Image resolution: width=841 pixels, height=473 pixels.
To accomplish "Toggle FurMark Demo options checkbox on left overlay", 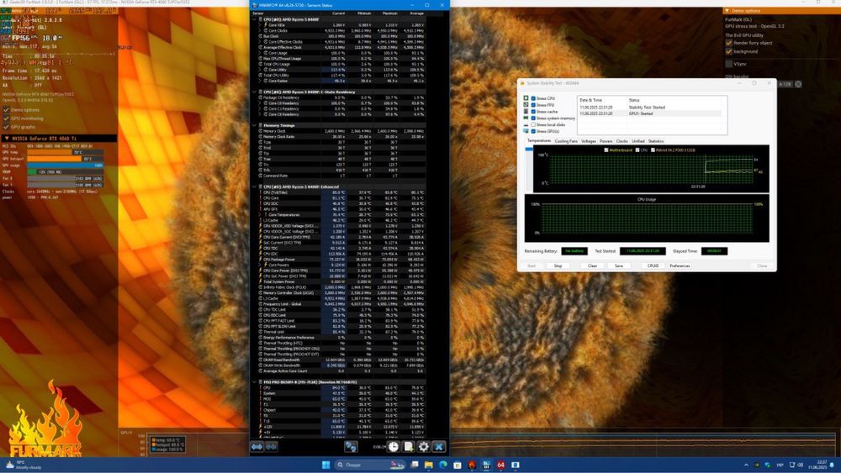I will [6, 110].
